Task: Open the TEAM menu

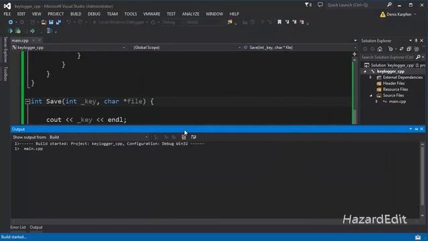Action: click(112, 14)
